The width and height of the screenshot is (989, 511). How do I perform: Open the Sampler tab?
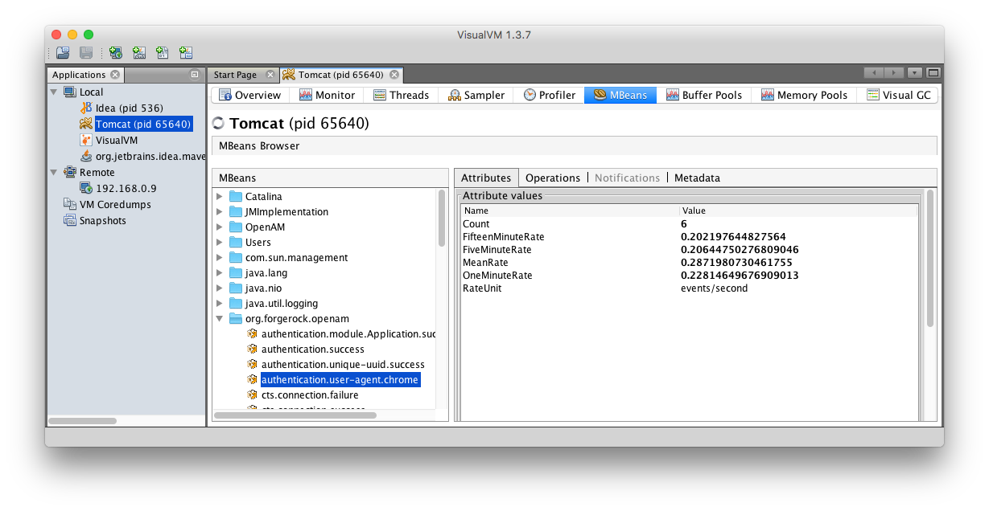pyautogui.click(x=476, y=95)
